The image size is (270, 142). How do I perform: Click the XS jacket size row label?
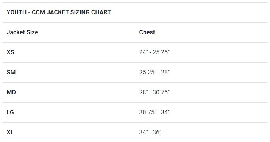click(10, 52)
